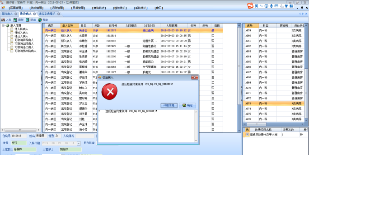
Task: Sort by 入院日期 column header
Action: (173, 26)
